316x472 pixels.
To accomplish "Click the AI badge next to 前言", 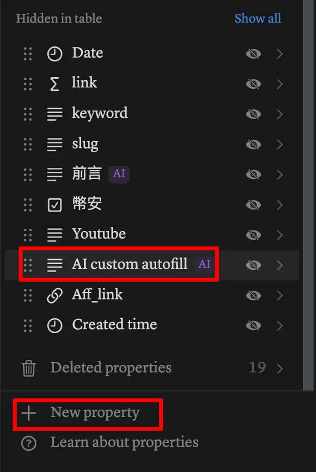I will 119,175.
